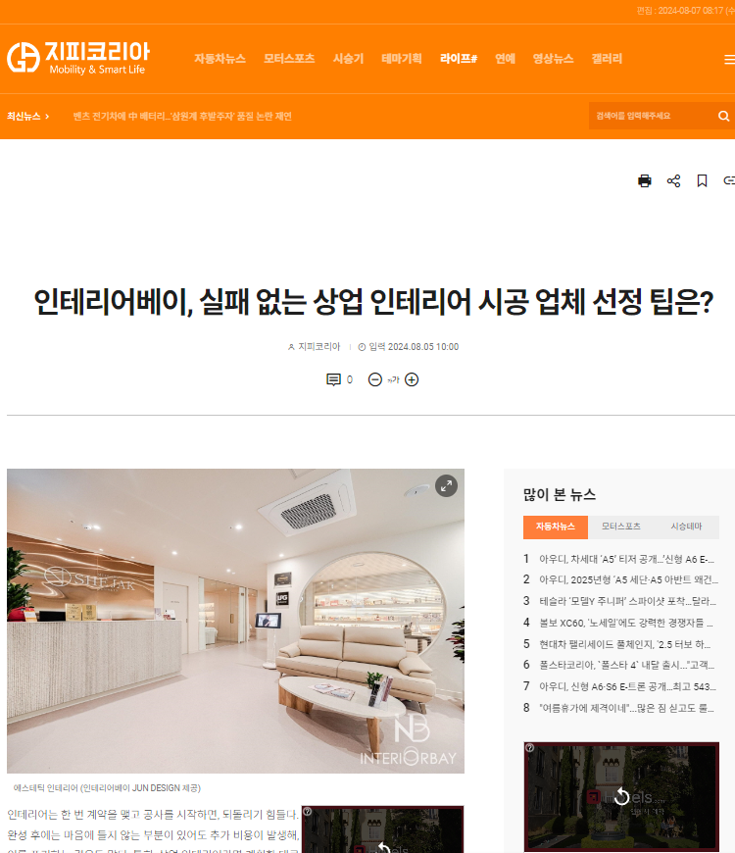Image resolution: width=735 pixels, height=853 pixels.
Task: Click the print article icon
Action: coord(644,180)
